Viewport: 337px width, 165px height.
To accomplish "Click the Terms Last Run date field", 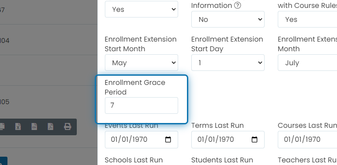I will pos(228,140).
